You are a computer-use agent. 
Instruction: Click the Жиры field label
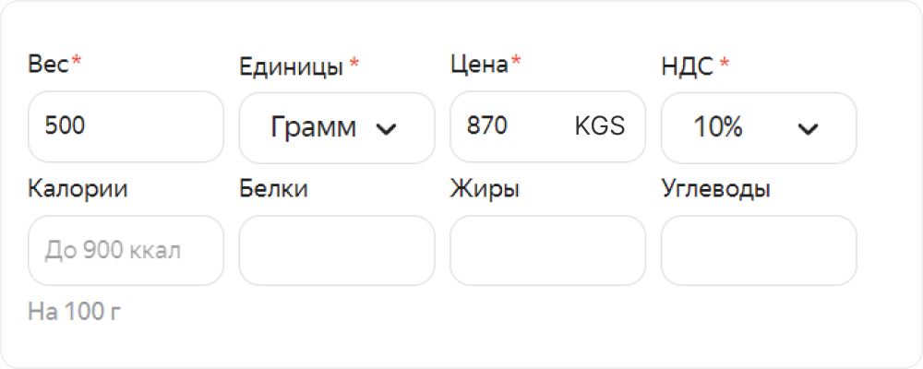(x=485, y=190)
